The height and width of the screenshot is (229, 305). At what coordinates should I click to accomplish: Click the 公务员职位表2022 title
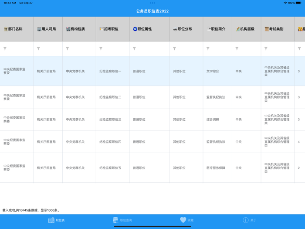(x=152, y=11)
